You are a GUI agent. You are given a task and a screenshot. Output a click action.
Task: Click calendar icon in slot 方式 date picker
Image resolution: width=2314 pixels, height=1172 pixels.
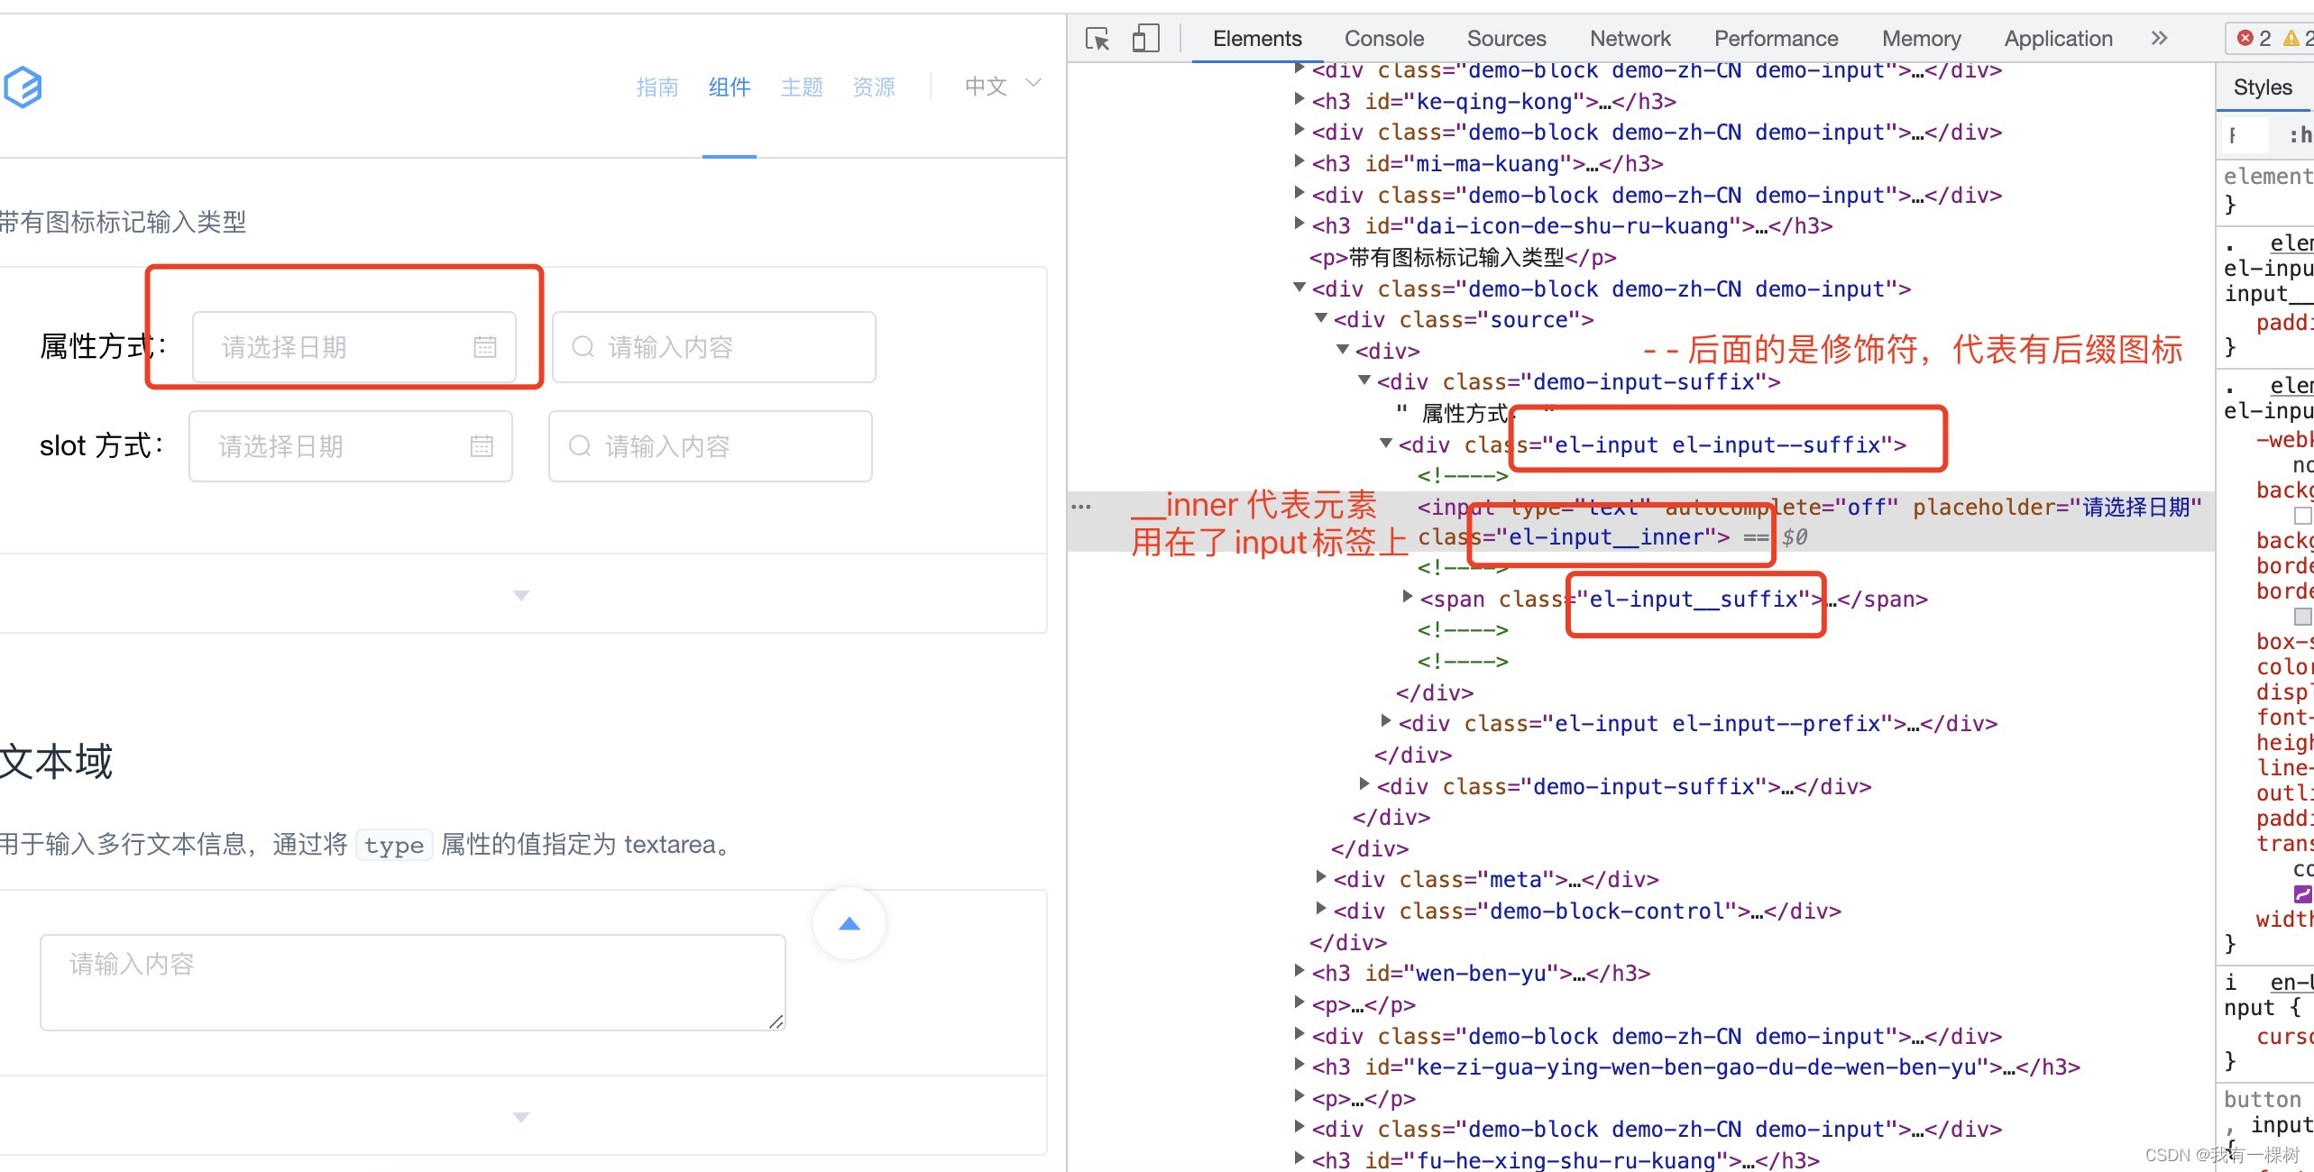click(x=482, y=445)
